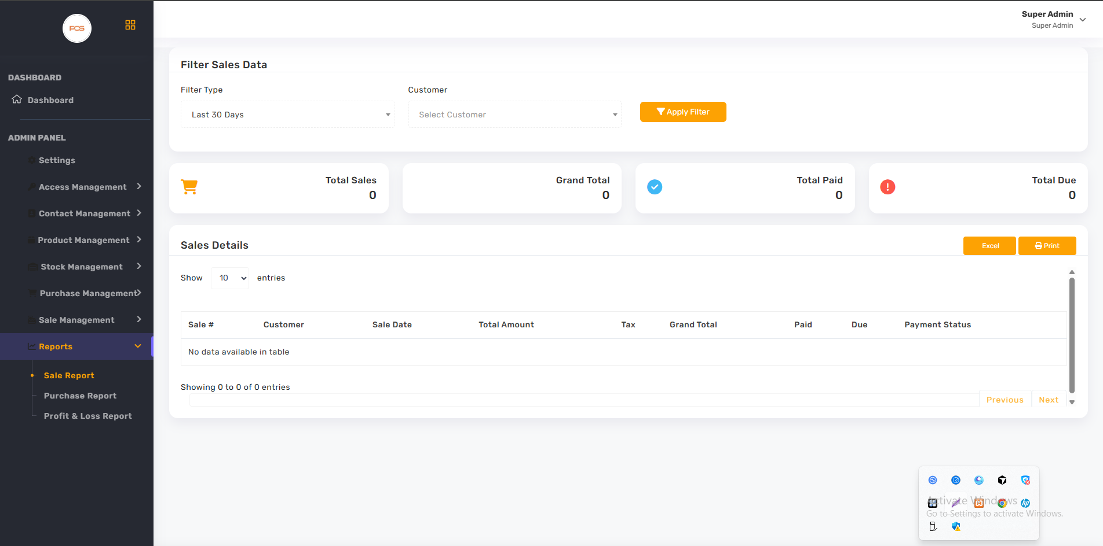
Task: Change the show entries count dropdown
Action: (x=230, y=278)
